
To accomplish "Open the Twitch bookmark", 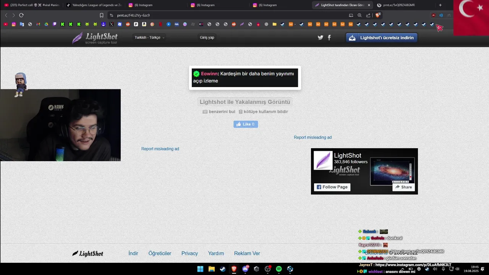I will [x=55, y=24].
